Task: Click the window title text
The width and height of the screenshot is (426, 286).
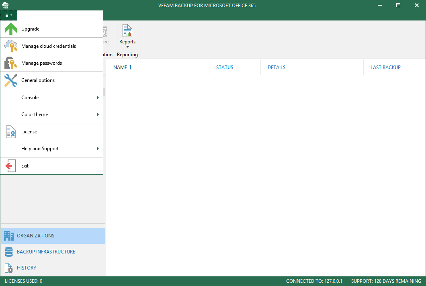Action: (207, 6)
